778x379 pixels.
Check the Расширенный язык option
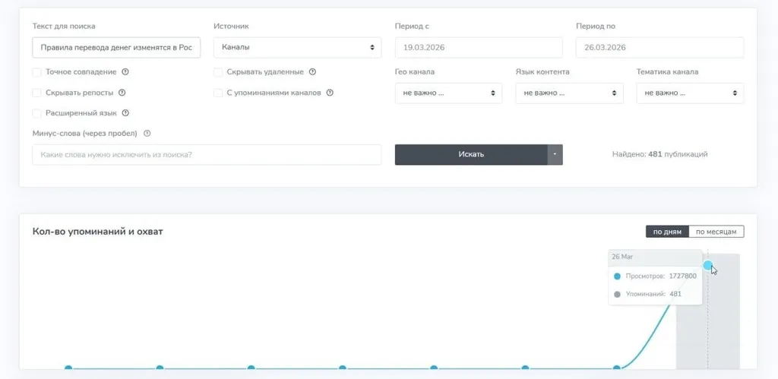37,113
